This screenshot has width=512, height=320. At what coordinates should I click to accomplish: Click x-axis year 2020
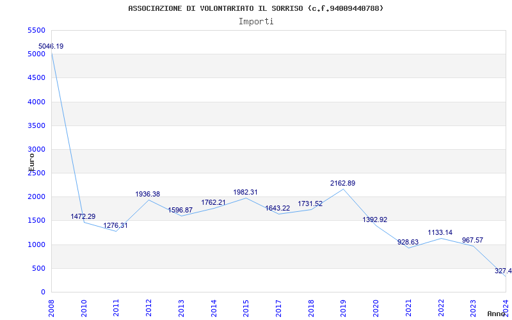click(x=376, y=308)
